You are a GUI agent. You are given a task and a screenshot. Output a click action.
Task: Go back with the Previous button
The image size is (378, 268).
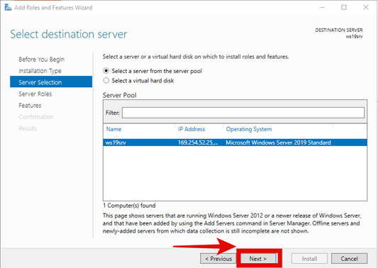(x=218, y=259)
